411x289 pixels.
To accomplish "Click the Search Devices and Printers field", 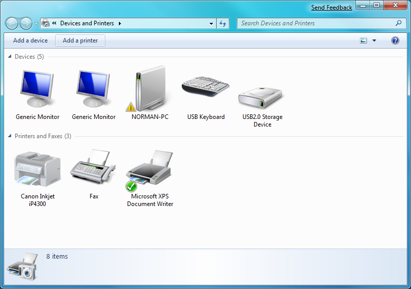I will tap(316, 23).
